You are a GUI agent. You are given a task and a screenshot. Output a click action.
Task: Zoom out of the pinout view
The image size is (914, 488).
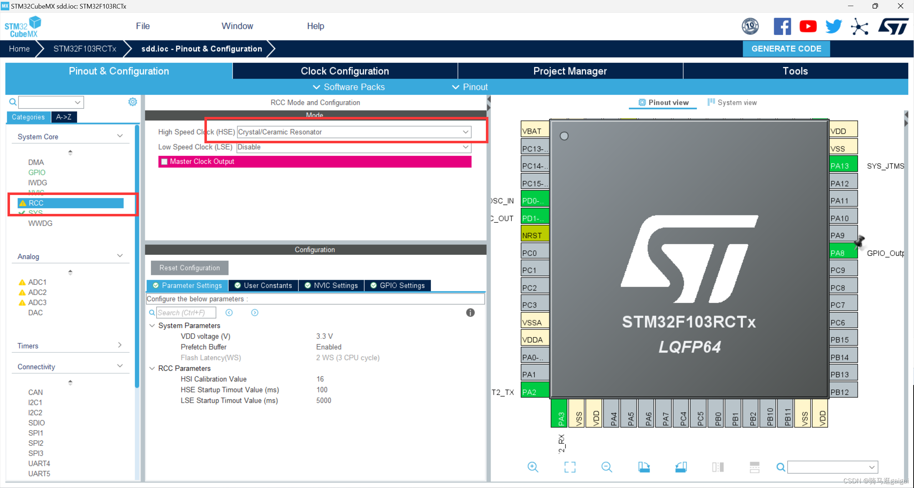[607, 467]
